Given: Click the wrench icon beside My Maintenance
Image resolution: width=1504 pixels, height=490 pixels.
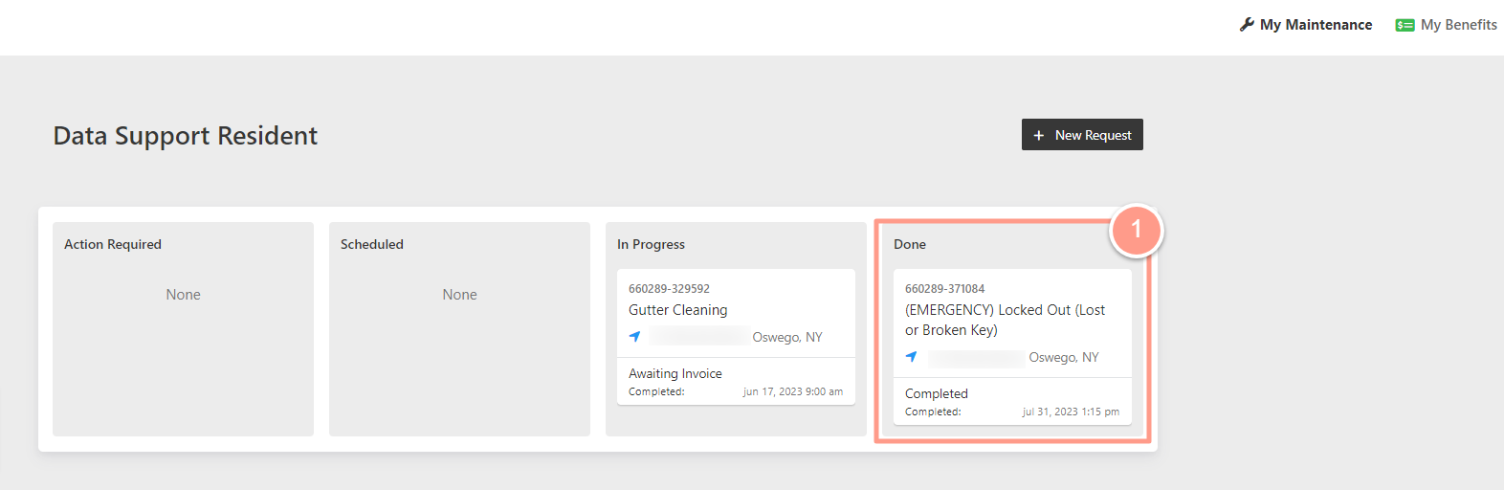Looking at the screenshot, I should (x=1247, y=25).
